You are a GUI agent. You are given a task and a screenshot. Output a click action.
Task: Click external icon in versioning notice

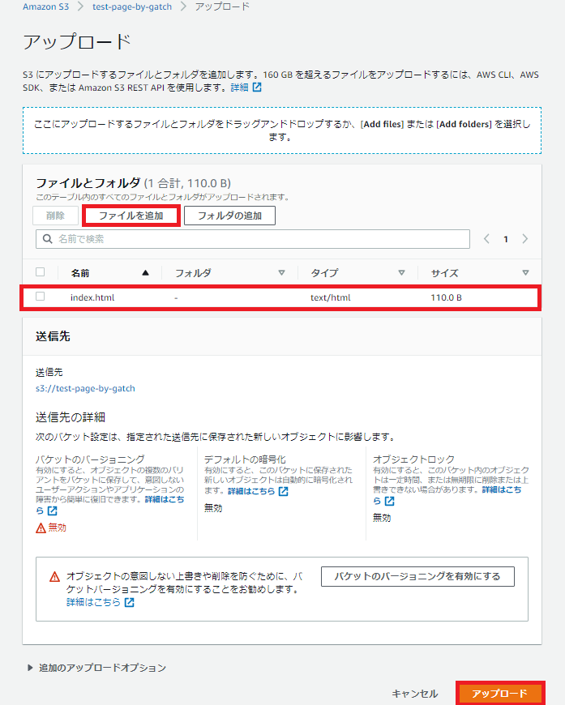click(x=129, y=602)
